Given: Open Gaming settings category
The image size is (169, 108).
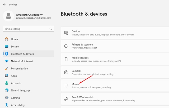Looking at the screenshot, I should pos(15,98).
